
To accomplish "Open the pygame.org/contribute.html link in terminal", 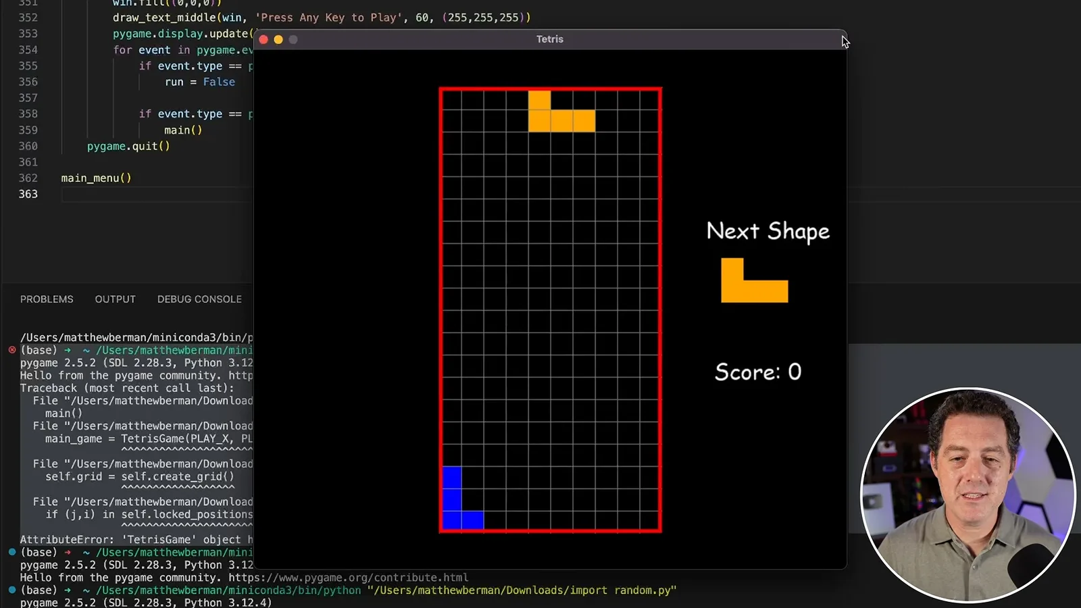I will click(348, 578).
